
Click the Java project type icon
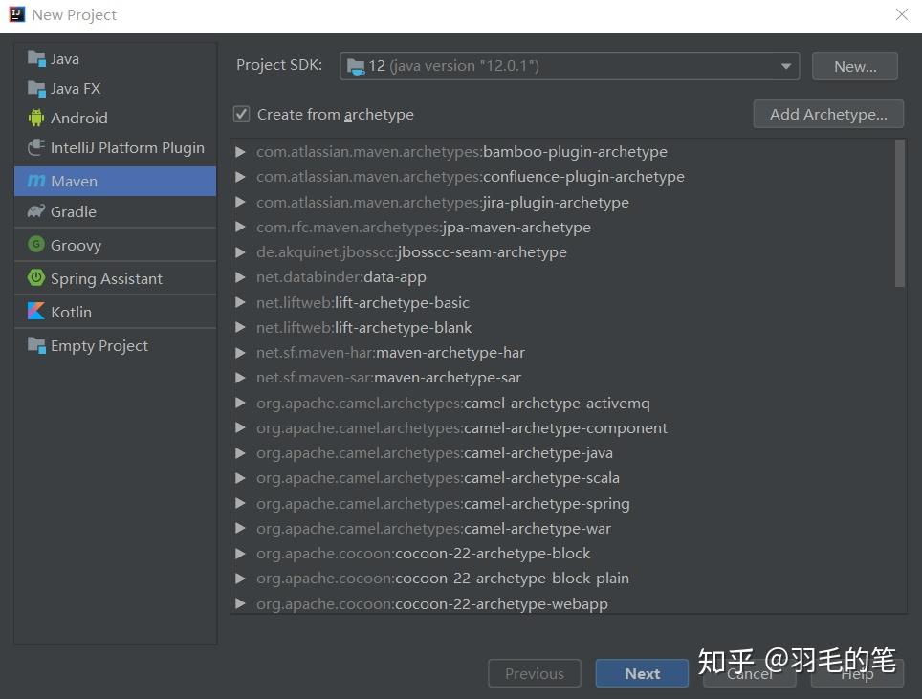(x=36, y=58)
